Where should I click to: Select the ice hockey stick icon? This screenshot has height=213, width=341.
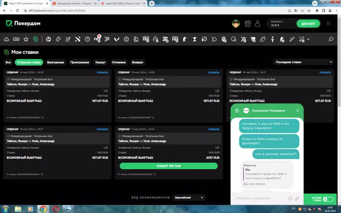pyautogui.click(x=68, y=39)
